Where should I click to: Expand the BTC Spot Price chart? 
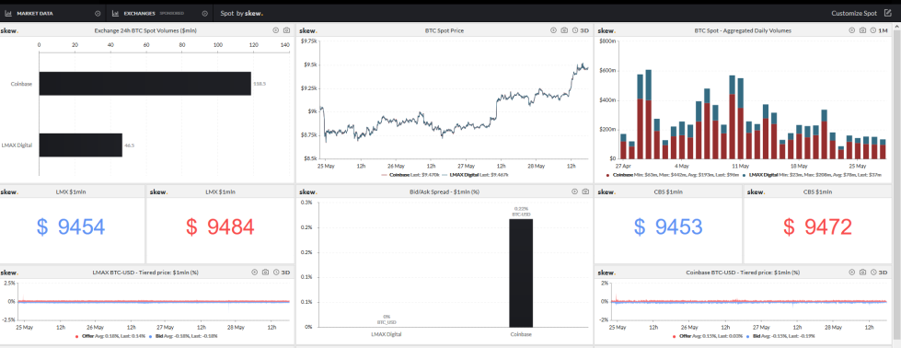click(553, 30)
